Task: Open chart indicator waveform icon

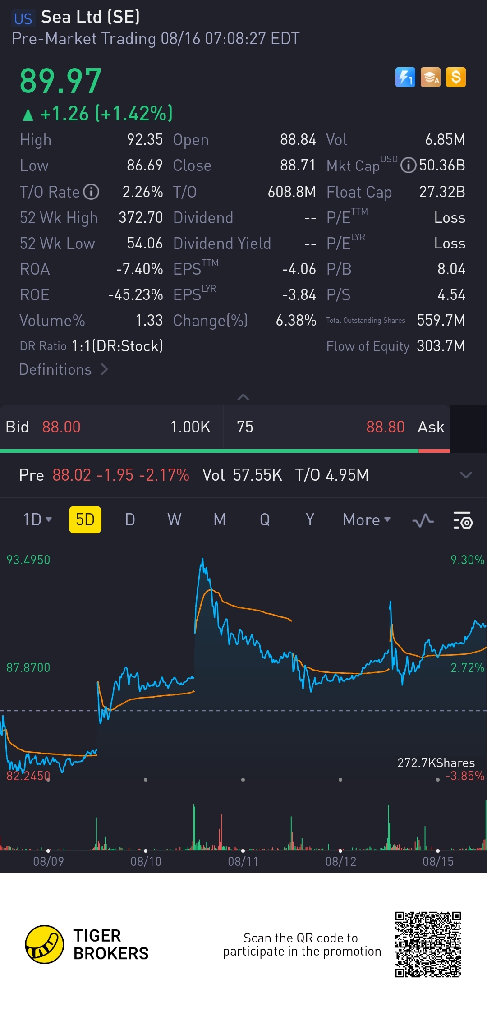Action: (x=423, y=520)
